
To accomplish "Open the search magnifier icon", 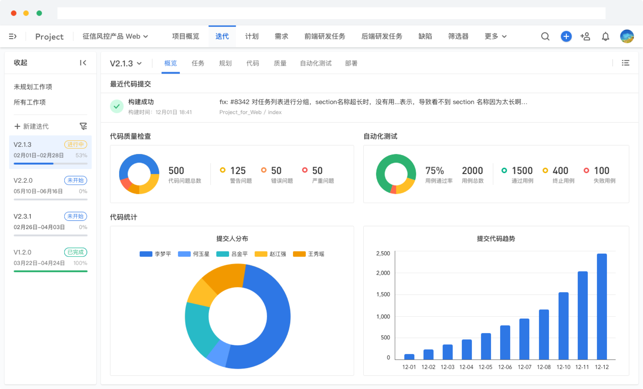I will 545,36.
